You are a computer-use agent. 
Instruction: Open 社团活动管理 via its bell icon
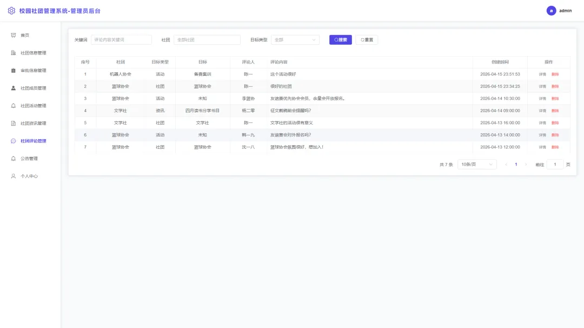[x=14, y=106]
